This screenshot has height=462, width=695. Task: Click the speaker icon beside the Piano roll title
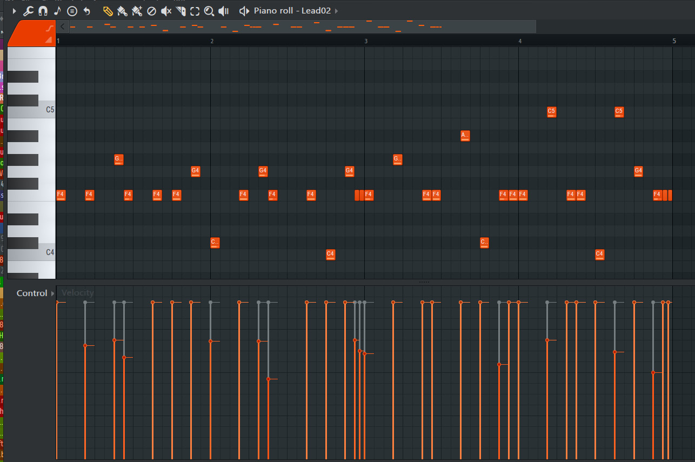tap(244, 11)
